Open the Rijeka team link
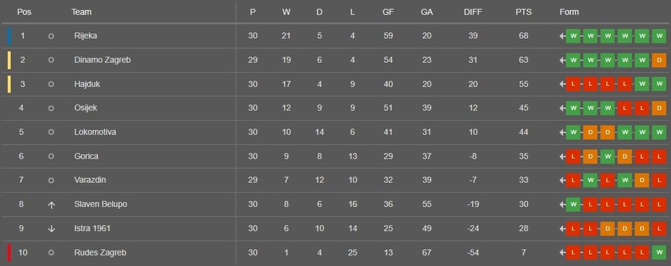 (86, 36)
